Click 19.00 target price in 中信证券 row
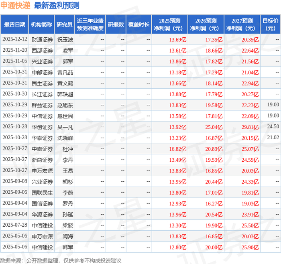 click(273, 116)
